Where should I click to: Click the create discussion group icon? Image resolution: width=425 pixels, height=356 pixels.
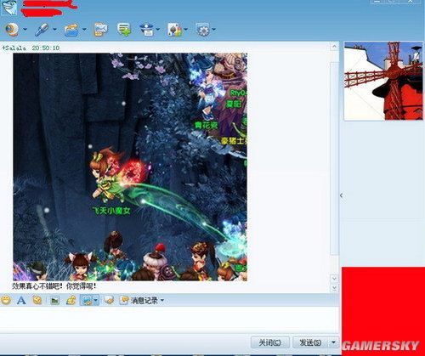[124, 30]
